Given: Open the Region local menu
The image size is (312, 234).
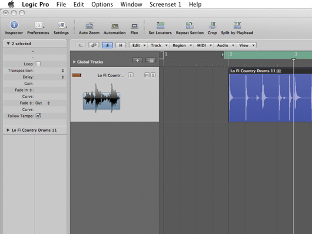Looking at the screenshot, I should [181, 45].
